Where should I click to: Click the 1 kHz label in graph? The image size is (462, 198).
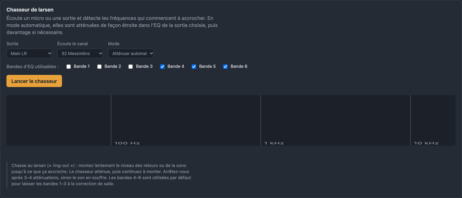pos(274,143)
